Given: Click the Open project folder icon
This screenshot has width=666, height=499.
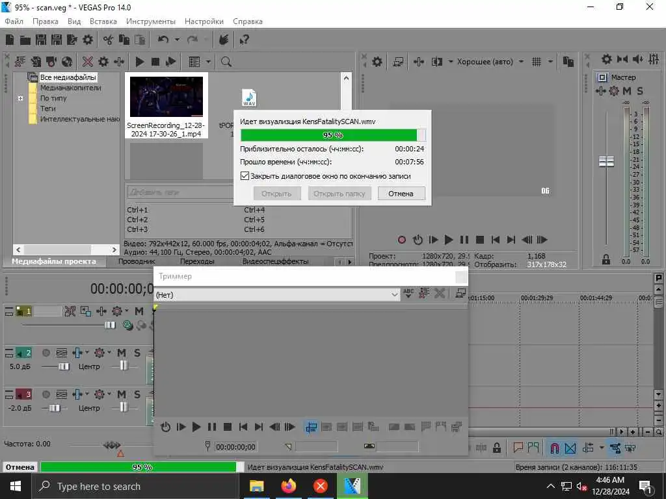Looking at the screenshot, I should tap(25, 40).
